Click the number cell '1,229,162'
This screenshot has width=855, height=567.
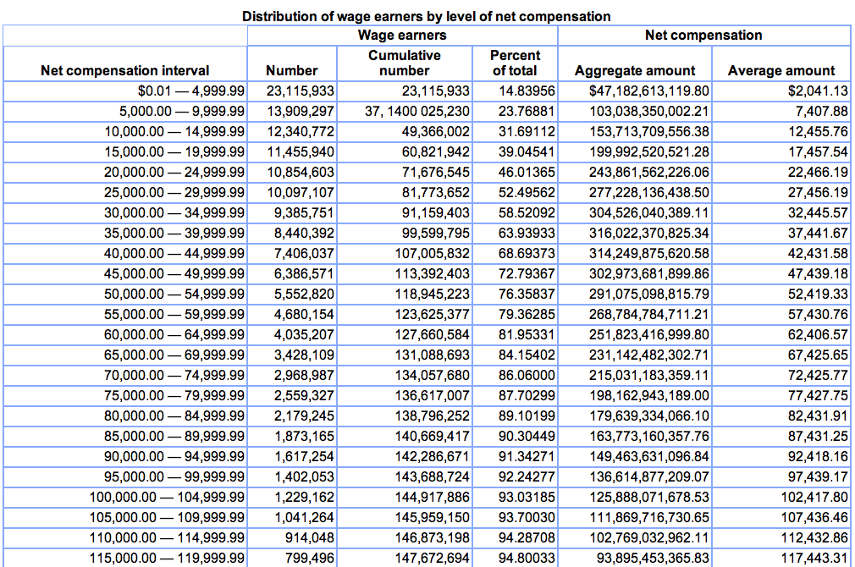point(303,497)
